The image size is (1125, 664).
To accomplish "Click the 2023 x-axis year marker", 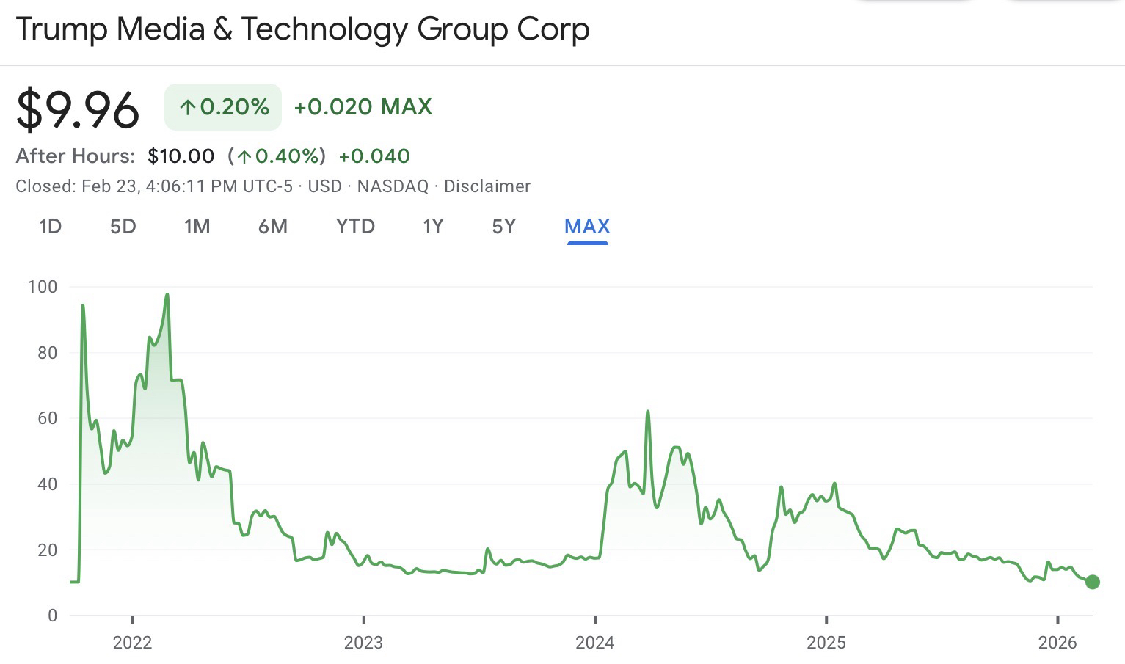I will [x=363, y=643].
